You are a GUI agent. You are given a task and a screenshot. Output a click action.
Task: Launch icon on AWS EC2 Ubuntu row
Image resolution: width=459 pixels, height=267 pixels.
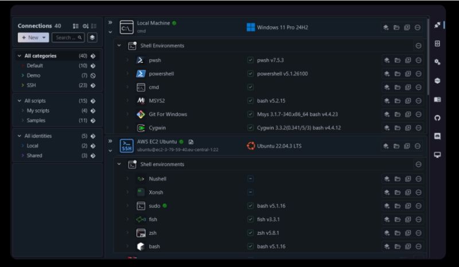point(386,146)
